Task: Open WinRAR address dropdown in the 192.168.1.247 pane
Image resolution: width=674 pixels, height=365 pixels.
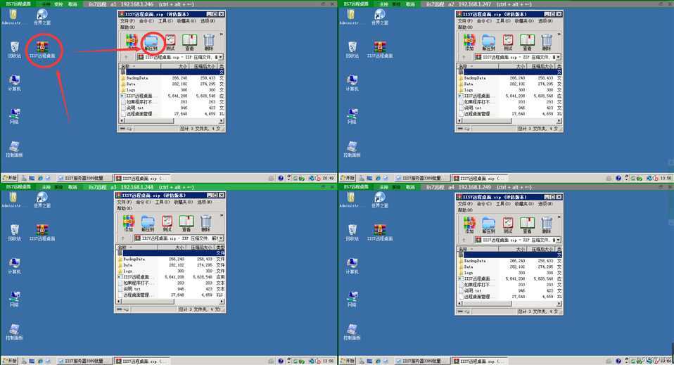Action: point(559,57)
